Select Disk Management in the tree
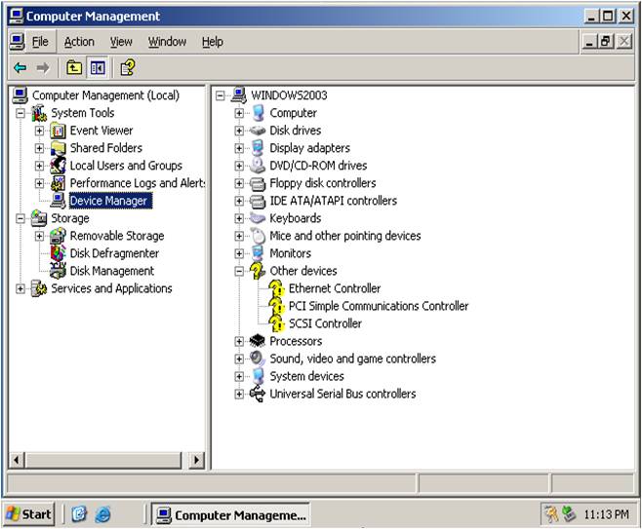642x529 pixels. coord(111,271)
